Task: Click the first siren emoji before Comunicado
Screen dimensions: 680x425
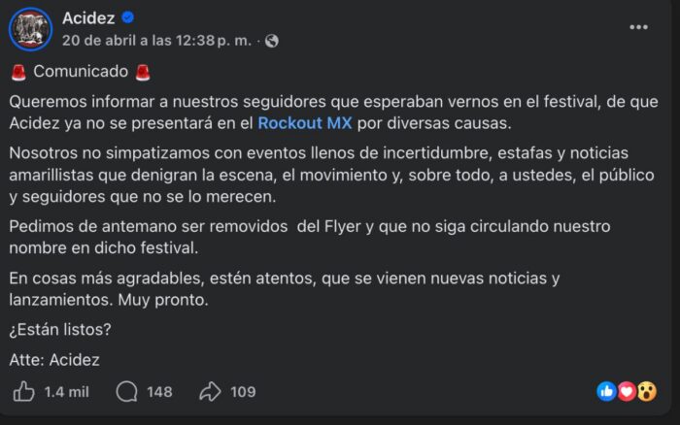Action: pyautogui.click(x=18, y=72)
